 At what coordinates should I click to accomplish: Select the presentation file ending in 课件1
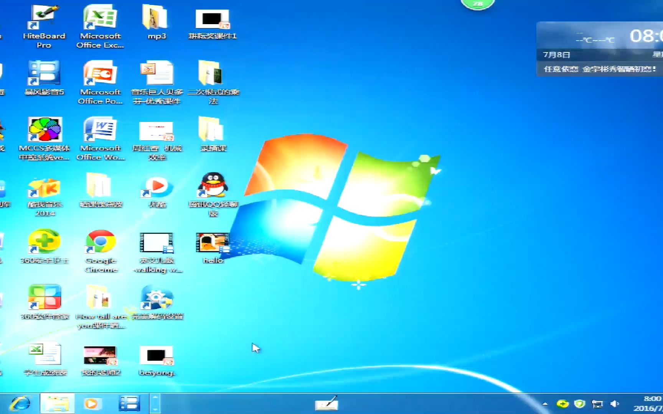point(213,24)
